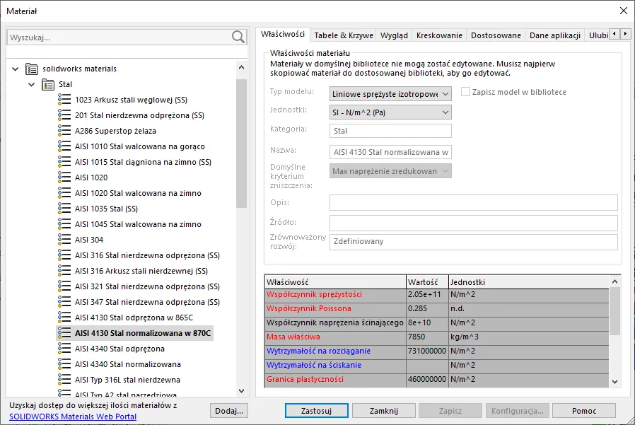Click the Kategoria field showing Stal
Viewport: 635px width, 425px height.
click(x=390, y=131)
